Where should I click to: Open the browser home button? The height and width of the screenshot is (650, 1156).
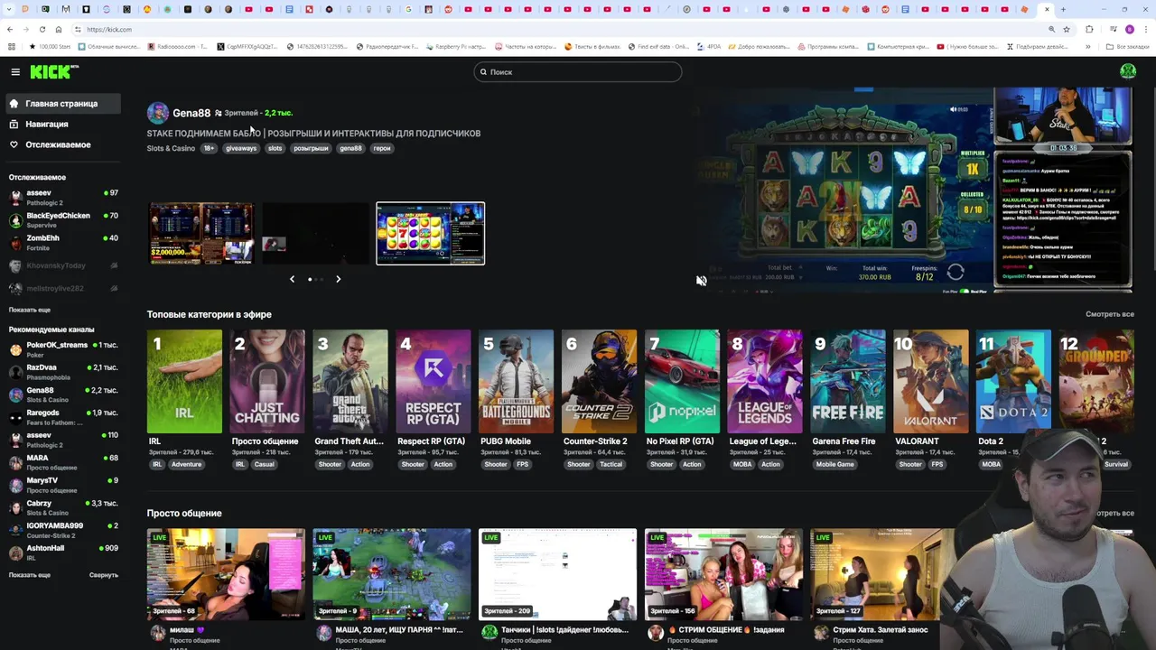[x=59, y=29]
